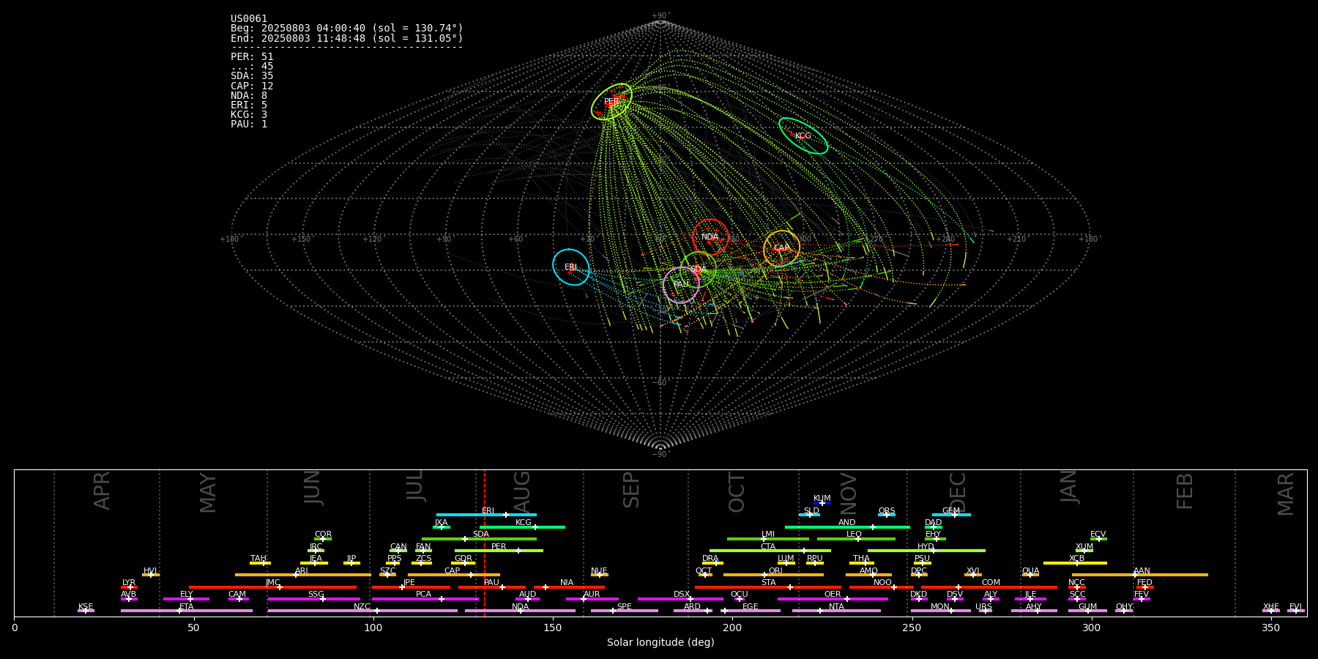The image size is (1318, 659).
Task: Click the cyan ERI radiant circle on map
Action: (x=571, y=267)
